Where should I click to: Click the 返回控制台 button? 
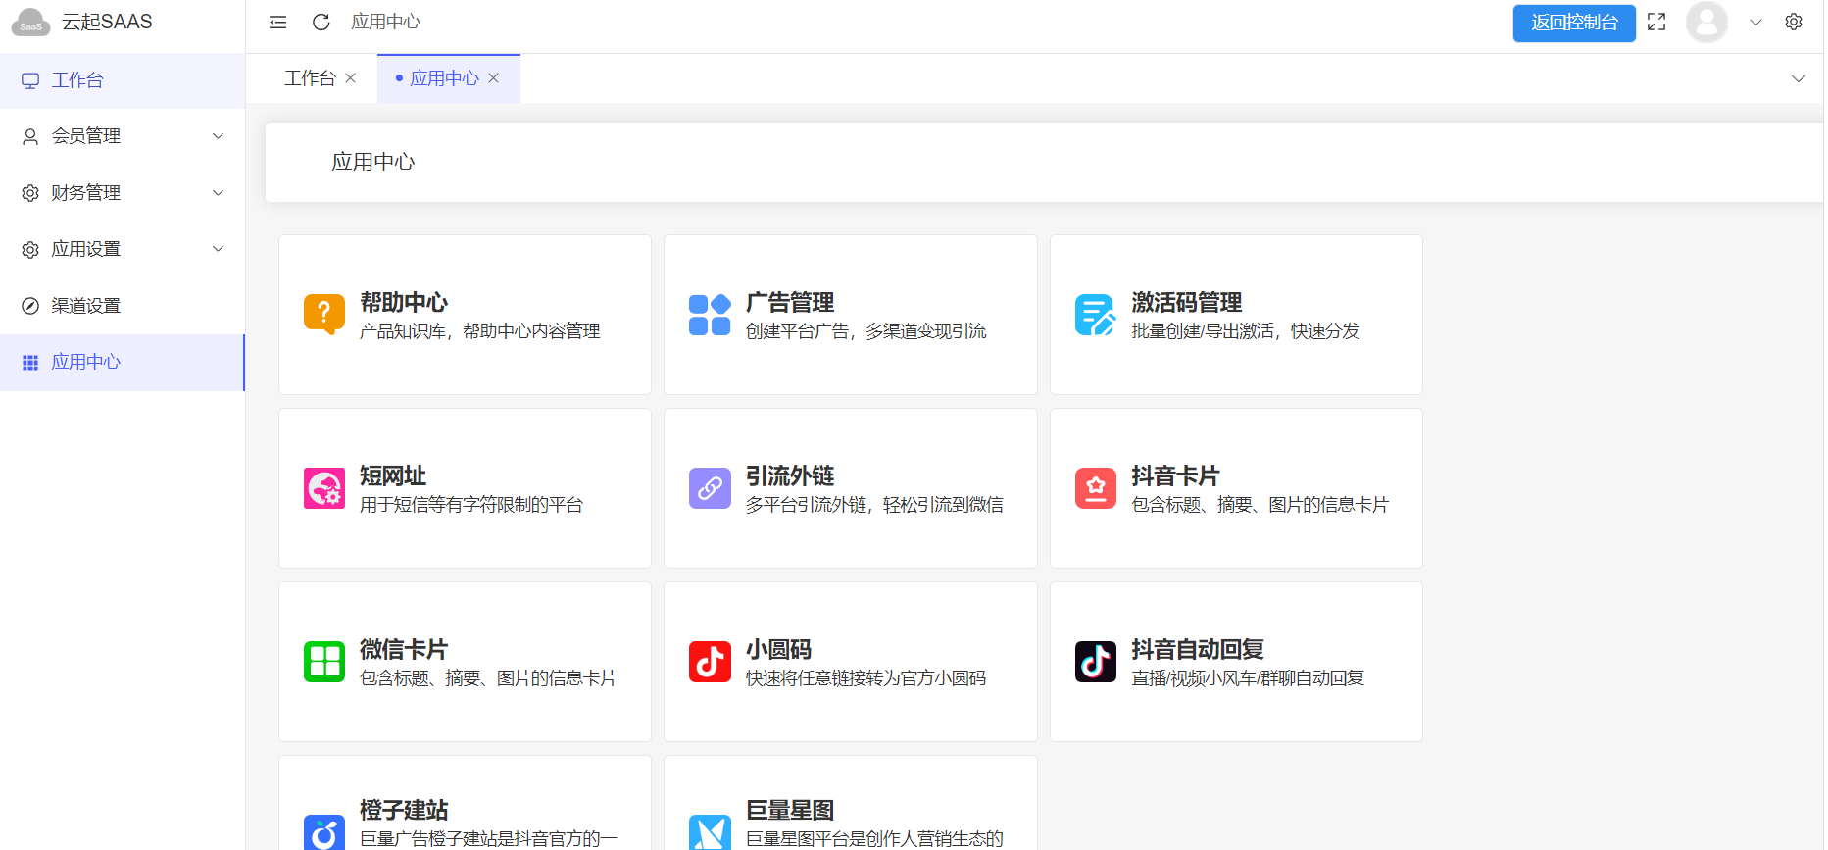point(1574,23)
